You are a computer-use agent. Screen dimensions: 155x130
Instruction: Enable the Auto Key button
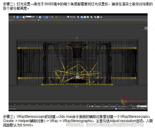[134, 106]
